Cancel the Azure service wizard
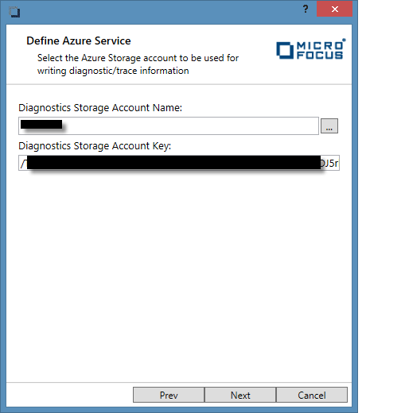Image resolution: width=405 pixels, height=413 pixels. [x=312, y=395]
